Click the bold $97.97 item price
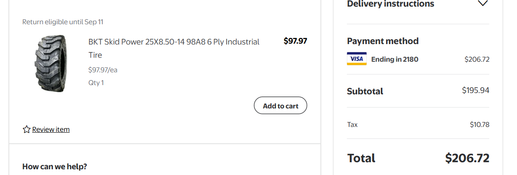The width and height of the screenshot is (517, 175). (x=295, y=41)
